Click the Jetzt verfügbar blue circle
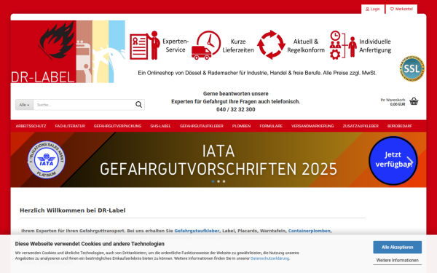This screenshot has width=437, height=273. [393, 160]
